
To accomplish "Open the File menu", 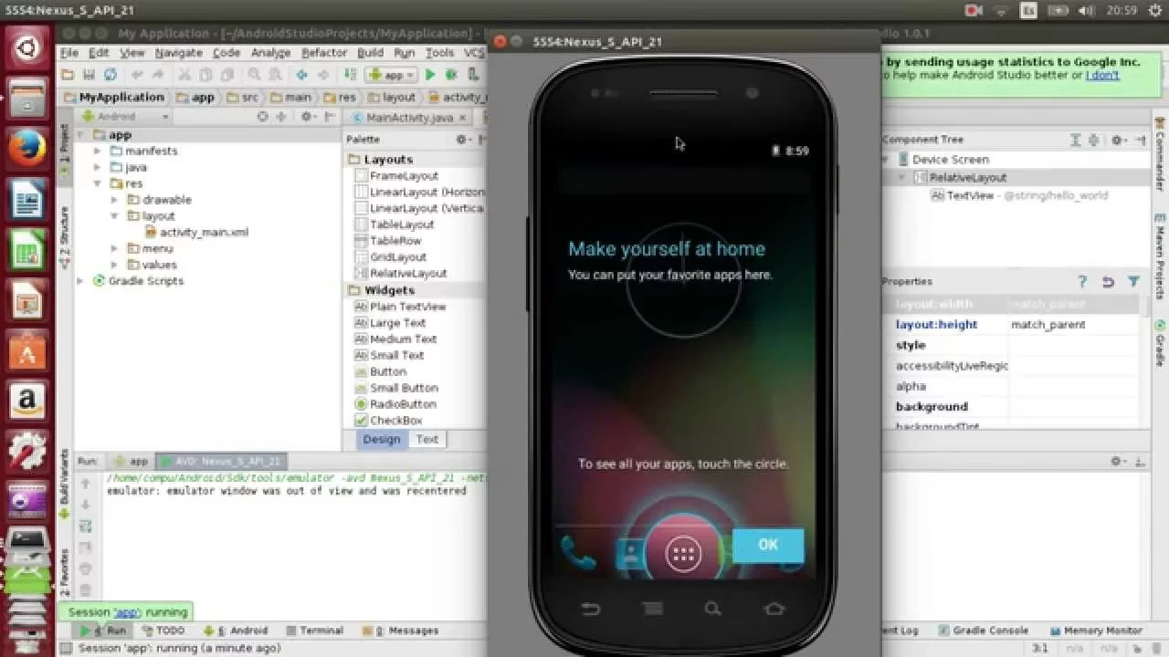I will point(69,53).
